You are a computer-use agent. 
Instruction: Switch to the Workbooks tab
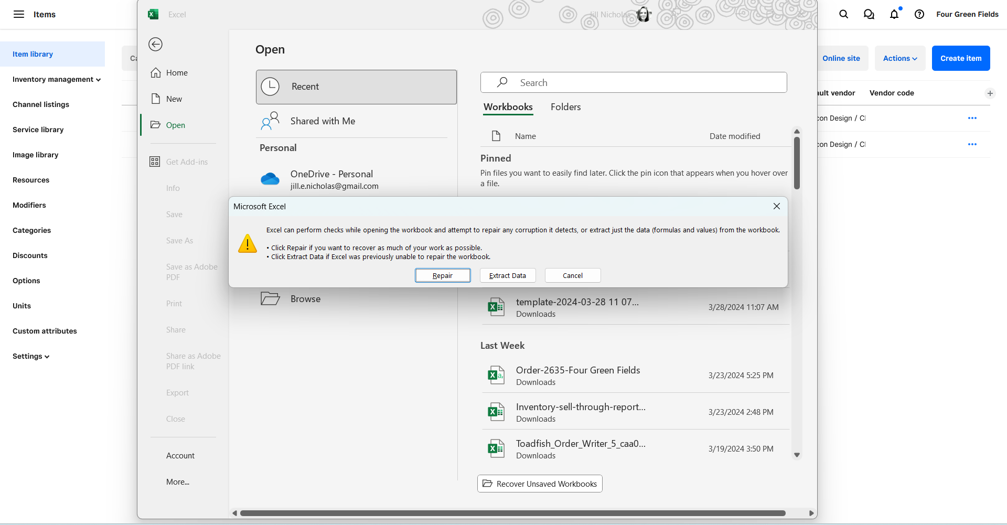(508, 107)
